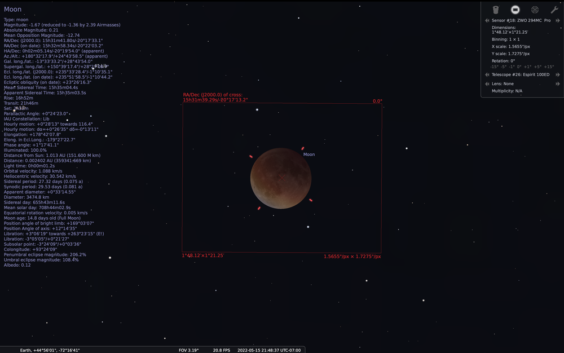Switch to next sensor after ZWO 294MC Pro
Viewport: 564px width, 353px height.
coord(558,20)
